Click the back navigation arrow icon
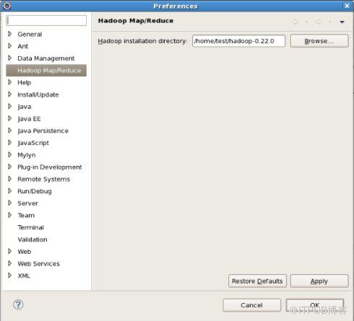The height and width of the screenshot is (321, 354). point(295,22)
